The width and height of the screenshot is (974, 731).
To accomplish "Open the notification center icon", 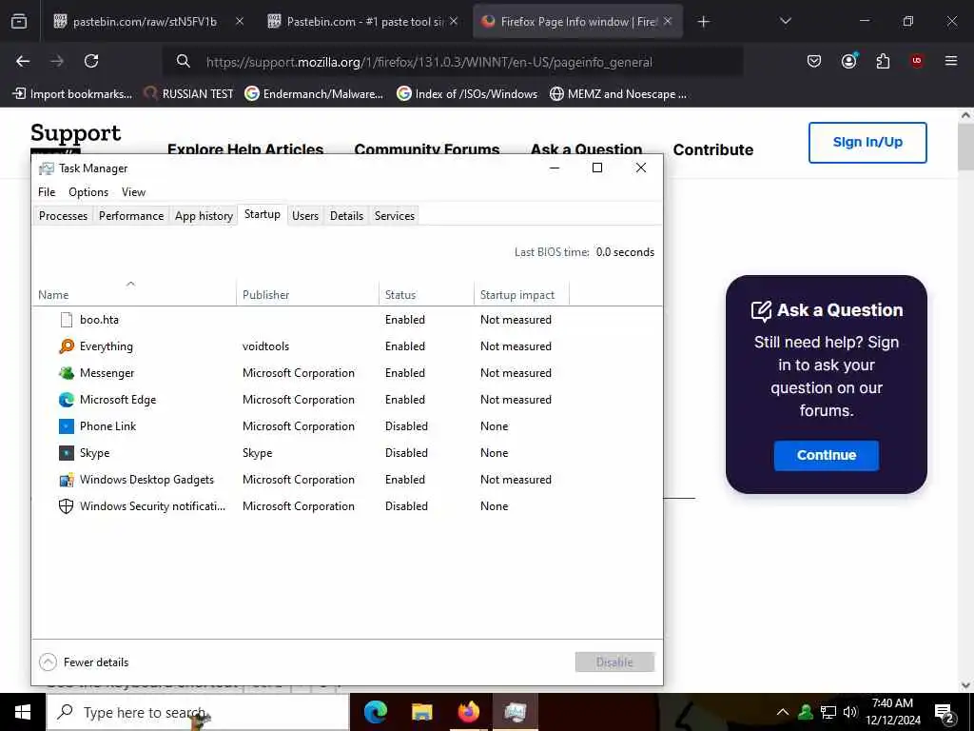I will [x=945, y=713].
